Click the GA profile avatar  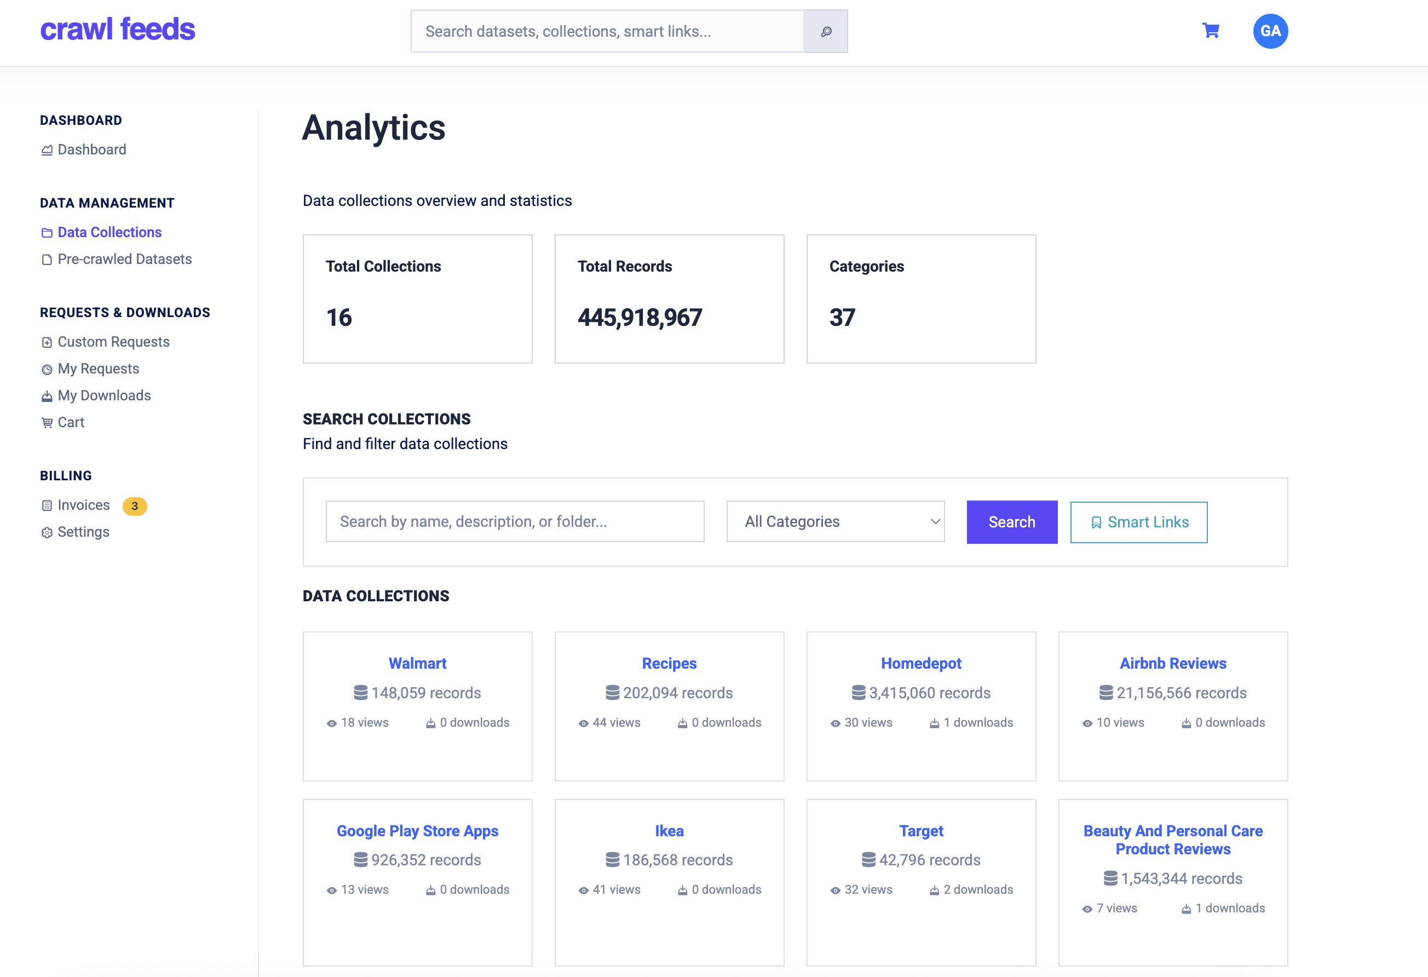click(1271, 31)
